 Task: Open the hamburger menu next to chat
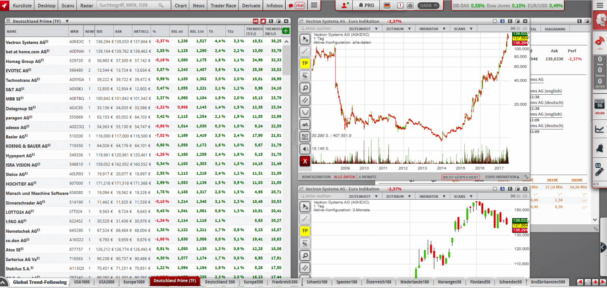314,5
